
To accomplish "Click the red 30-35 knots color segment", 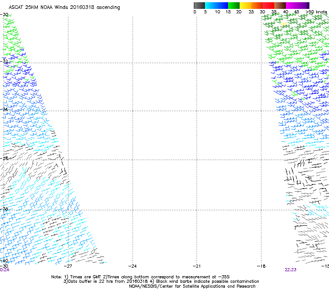I will [x=269, y=5].
